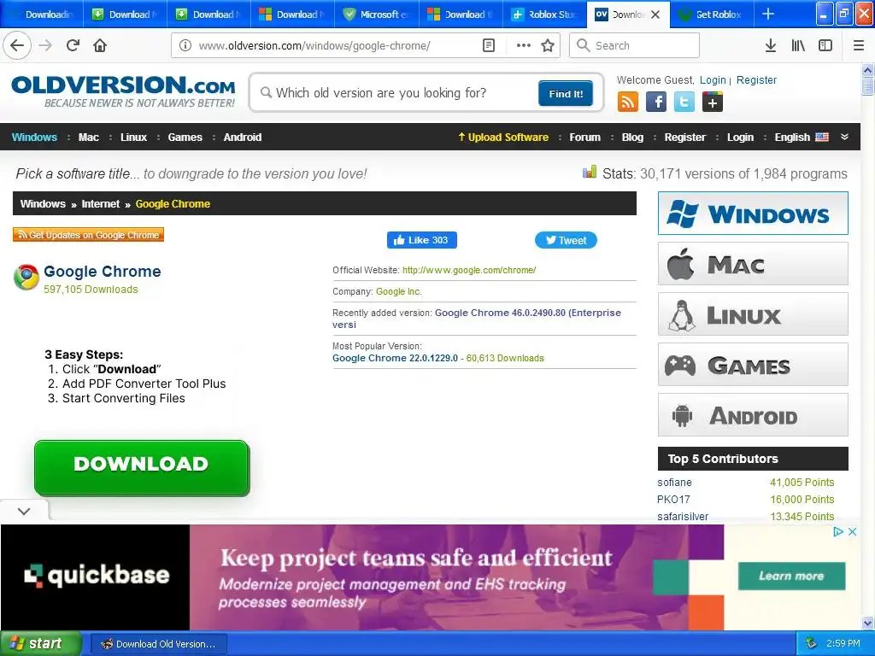The image size is (875, 656).
Task: Select the English US flag icon
Action: [822, 138]
